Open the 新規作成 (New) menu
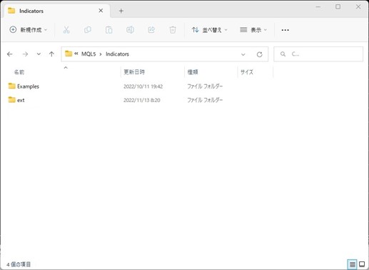369x270 pixels. [29, 30]
